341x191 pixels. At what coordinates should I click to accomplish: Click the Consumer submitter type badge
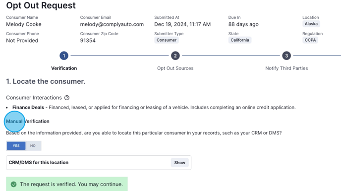167,40
